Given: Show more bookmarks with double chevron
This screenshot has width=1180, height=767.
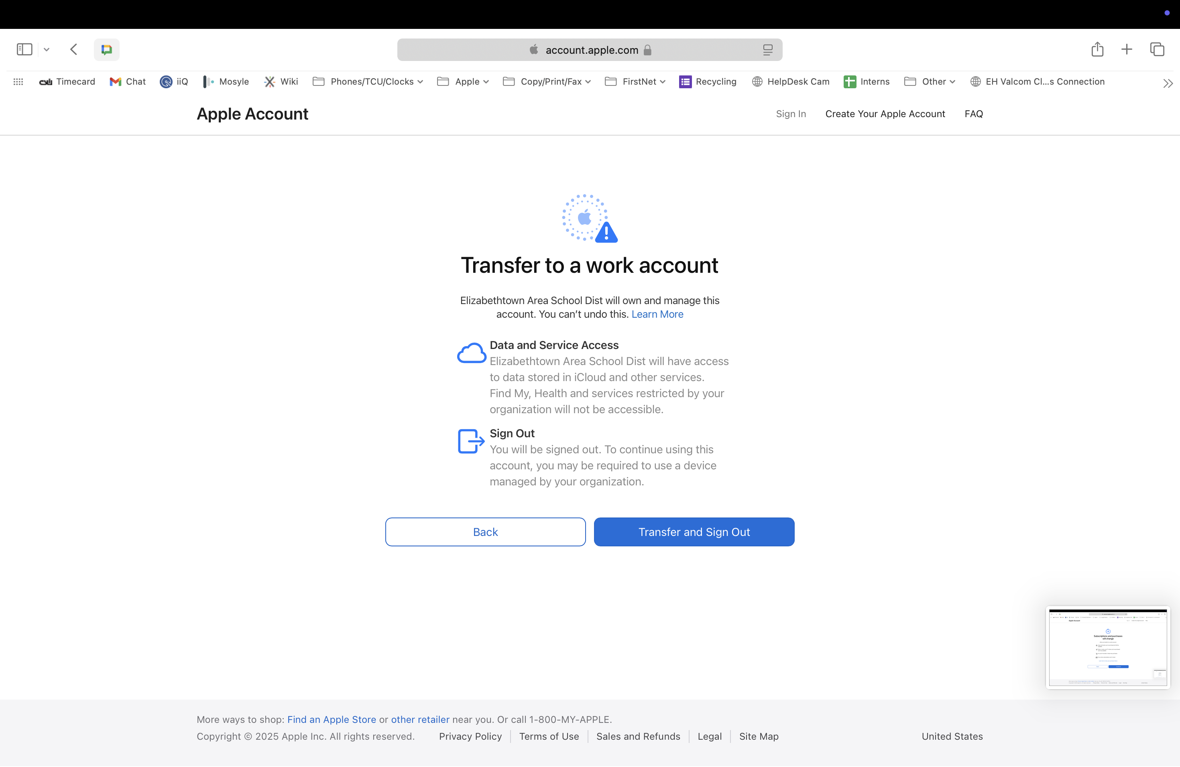Looking at the screenshot, I should (1168, 83).
